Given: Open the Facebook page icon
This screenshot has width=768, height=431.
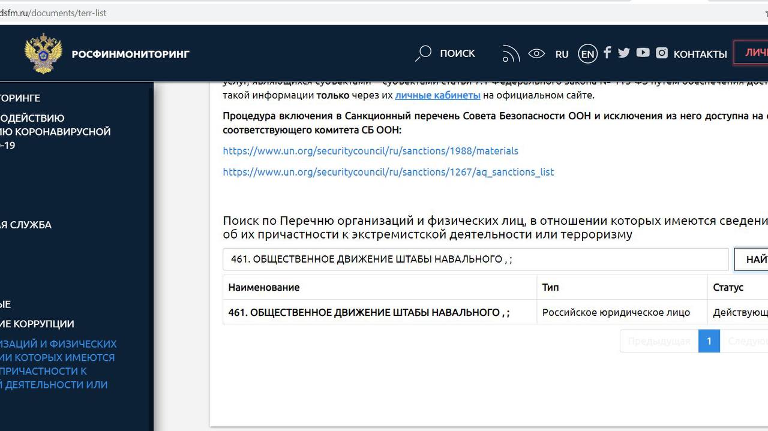Looking at the screenshot, I should point(607,53).
